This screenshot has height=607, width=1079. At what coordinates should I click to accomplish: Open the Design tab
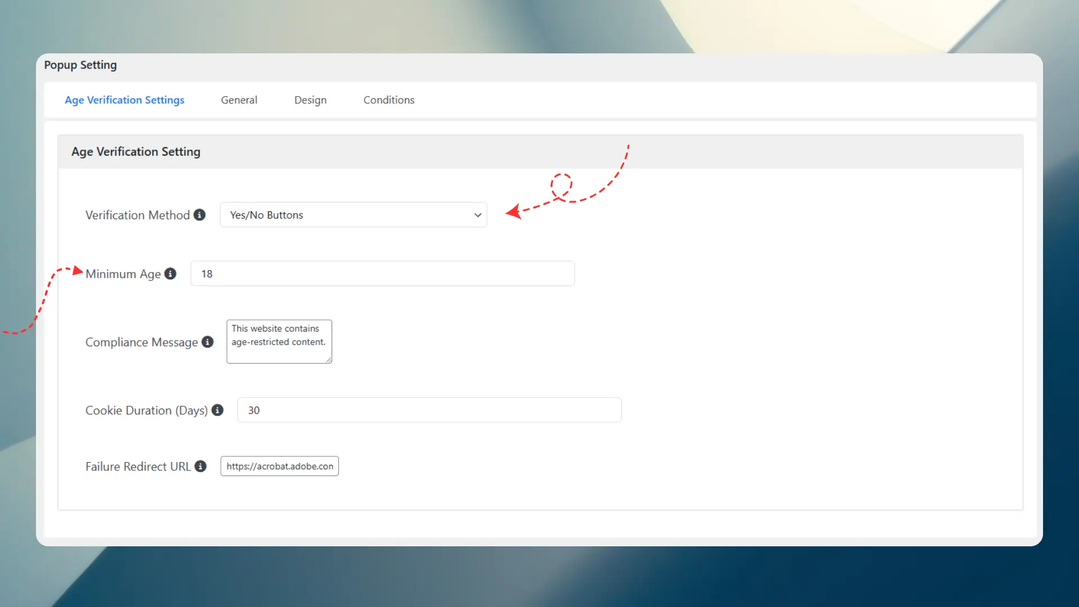pos(310,99)
